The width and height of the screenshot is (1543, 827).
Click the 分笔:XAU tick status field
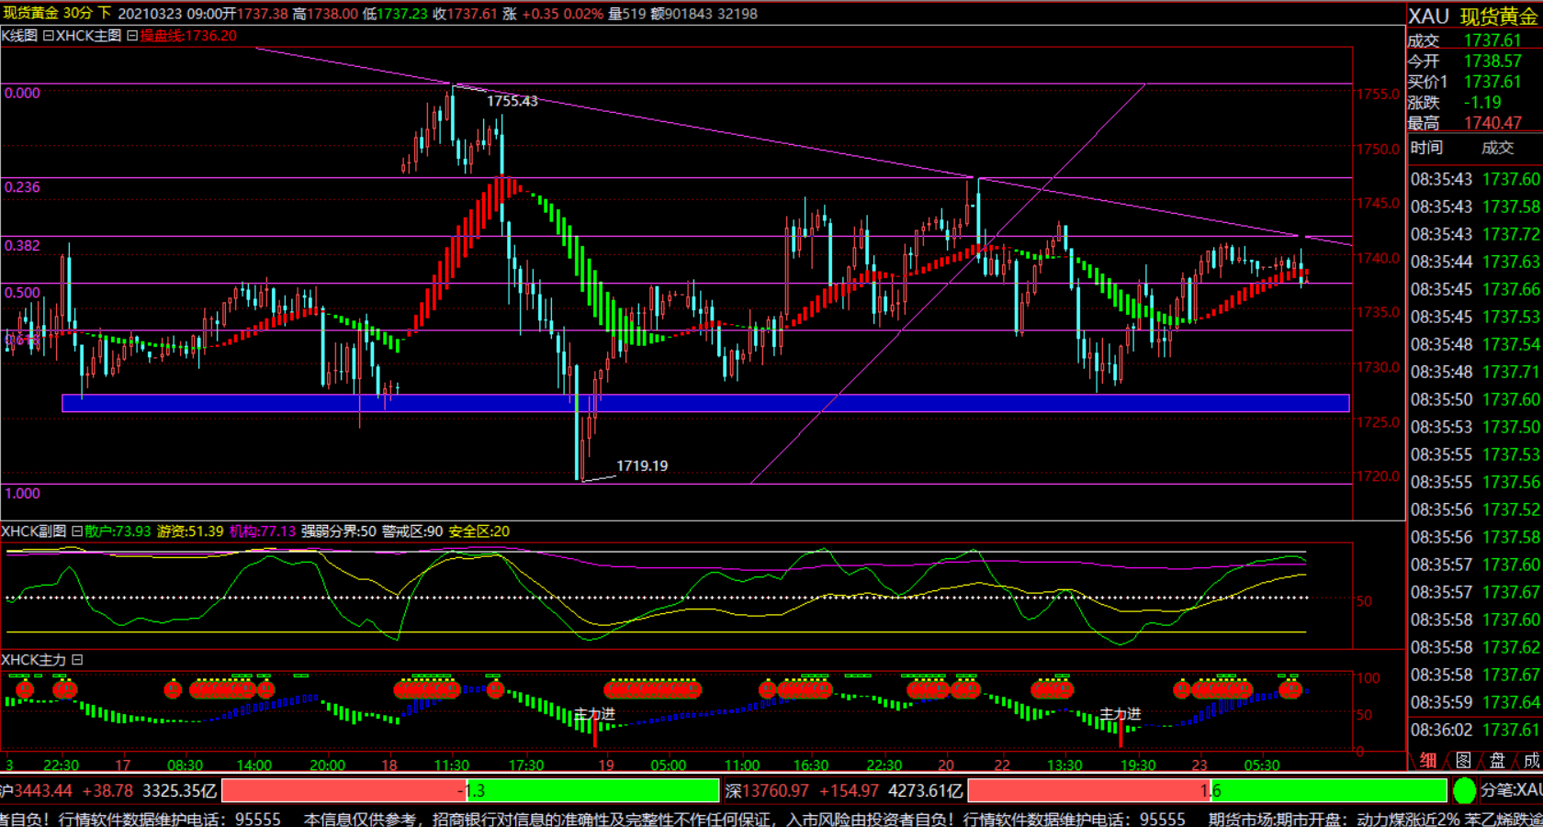point(1511,790)
